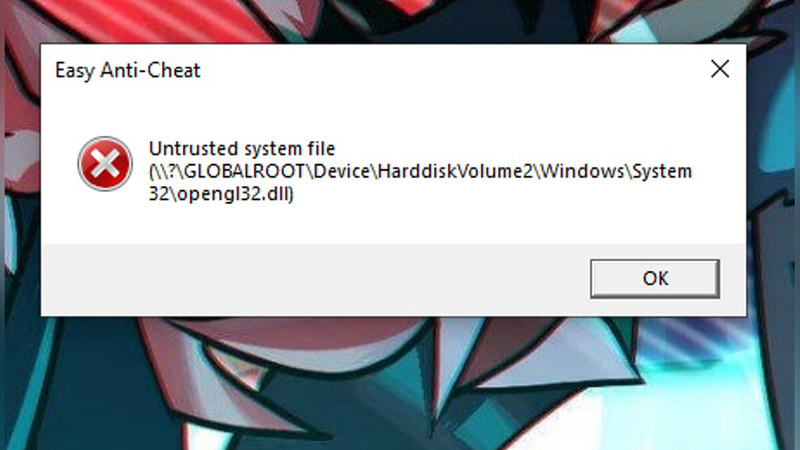
Task: Click the word Windows in the path
Action: (x=581, y=172)
